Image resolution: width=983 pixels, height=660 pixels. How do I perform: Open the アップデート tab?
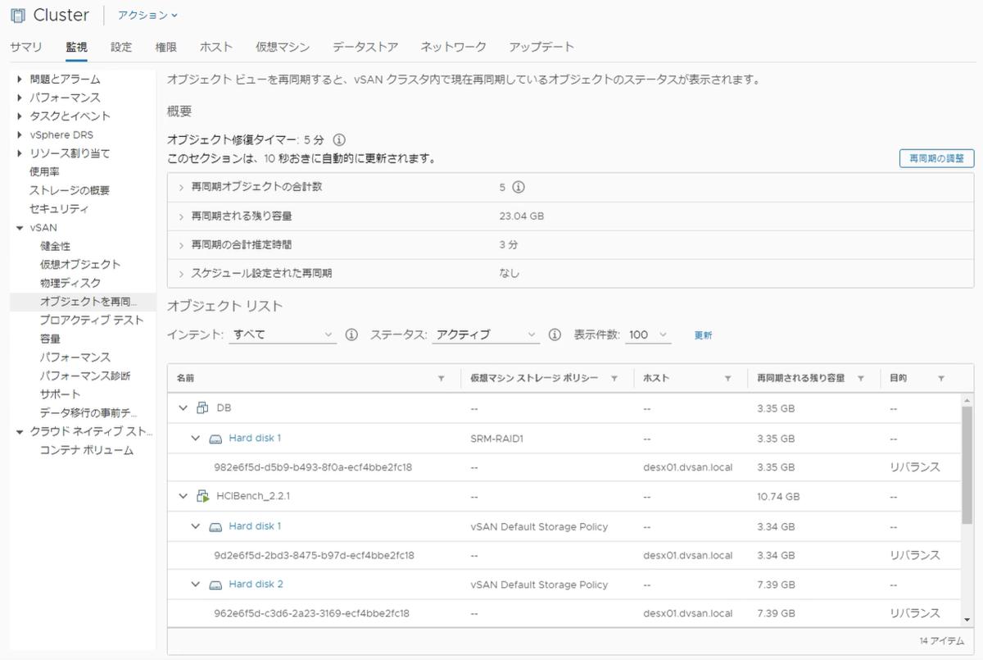point(541,47)
